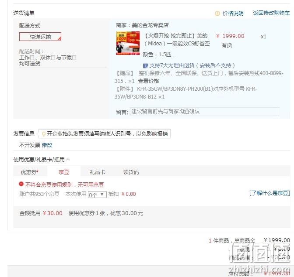Switch to the 领货码 tab

click(131, 172)
